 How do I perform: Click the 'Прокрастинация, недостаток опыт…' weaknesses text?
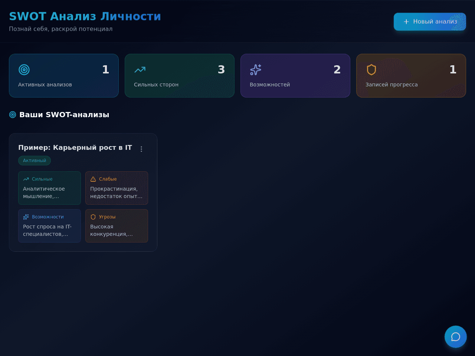tap(116, 192)
